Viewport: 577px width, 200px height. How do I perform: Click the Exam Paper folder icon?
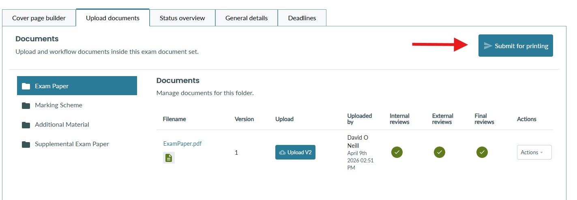[26, 86]
